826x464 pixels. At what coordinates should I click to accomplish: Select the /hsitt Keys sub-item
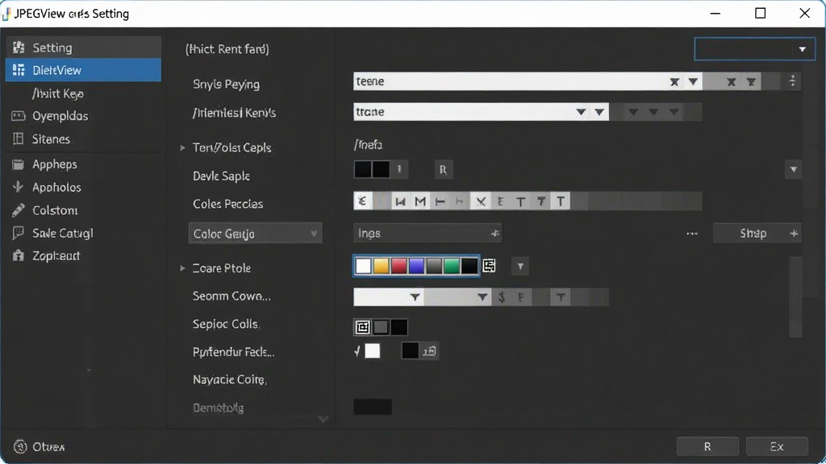pos(58,93)
